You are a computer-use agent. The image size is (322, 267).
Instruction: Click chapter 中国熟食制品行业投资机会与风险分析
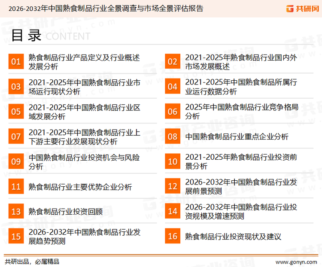(84, 161)
